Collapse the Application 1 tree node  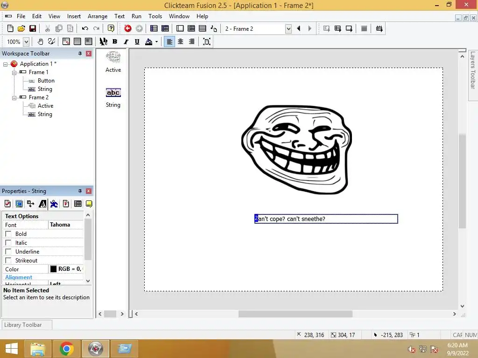pos(5,64)
